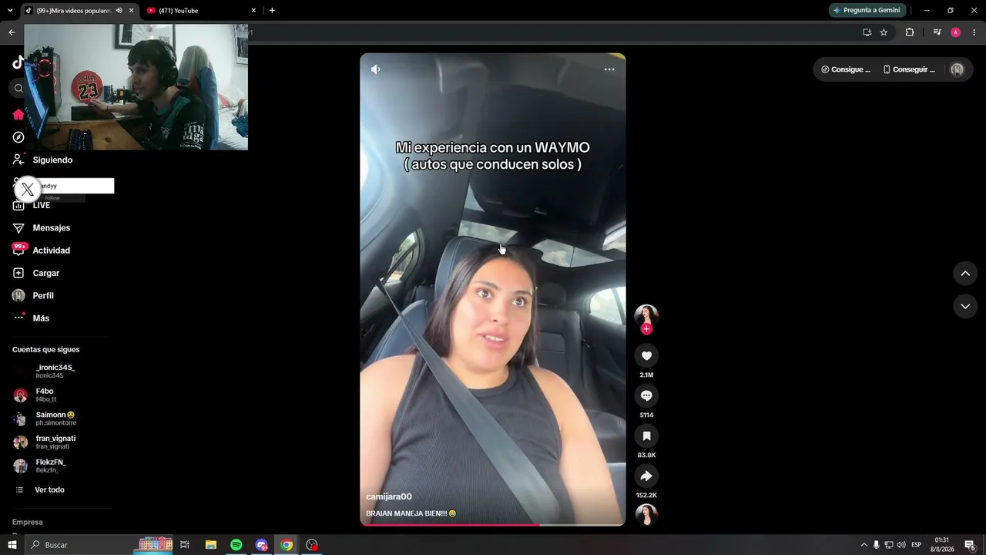This screenshot has height=555, width=986.
Task: Click the Conseguir app button
Action: [x=909, y=69]
